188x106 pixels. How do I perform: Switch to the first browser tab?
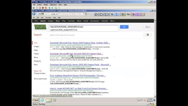coord(96,14)
